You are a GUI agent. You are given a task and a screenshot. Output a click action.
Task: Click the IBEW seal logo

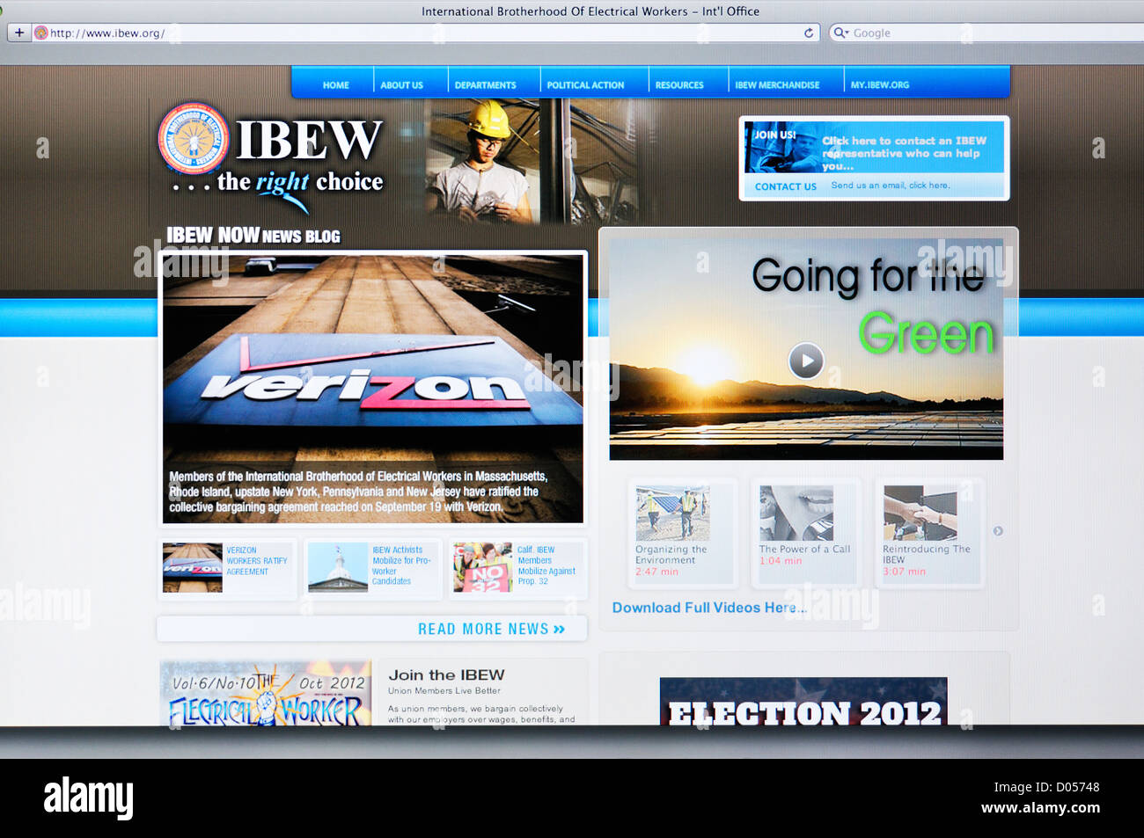tap(194, 138)
